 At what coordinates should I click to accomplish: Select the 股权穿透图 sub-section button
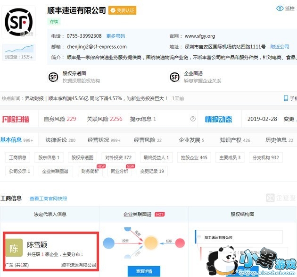82,157
